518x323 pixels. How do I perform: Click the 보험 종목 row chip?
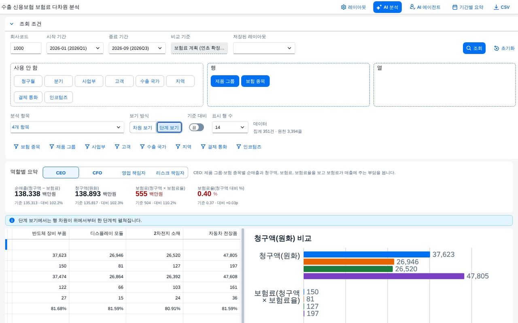(x=255, y=81)
